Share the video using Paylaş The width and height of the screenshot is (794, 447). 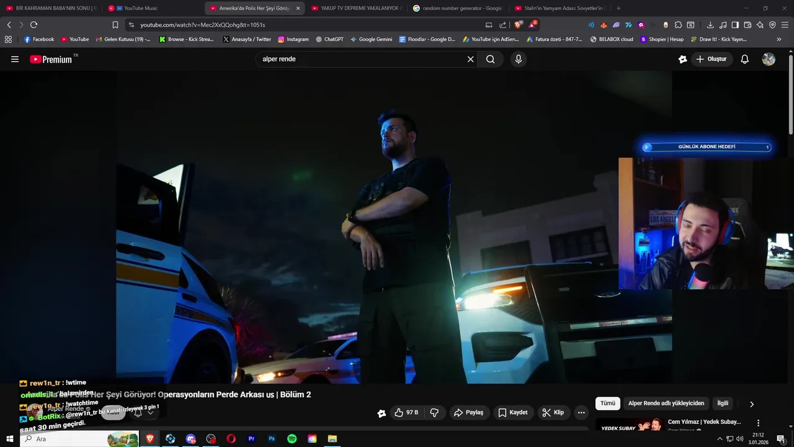coord(468,412)
